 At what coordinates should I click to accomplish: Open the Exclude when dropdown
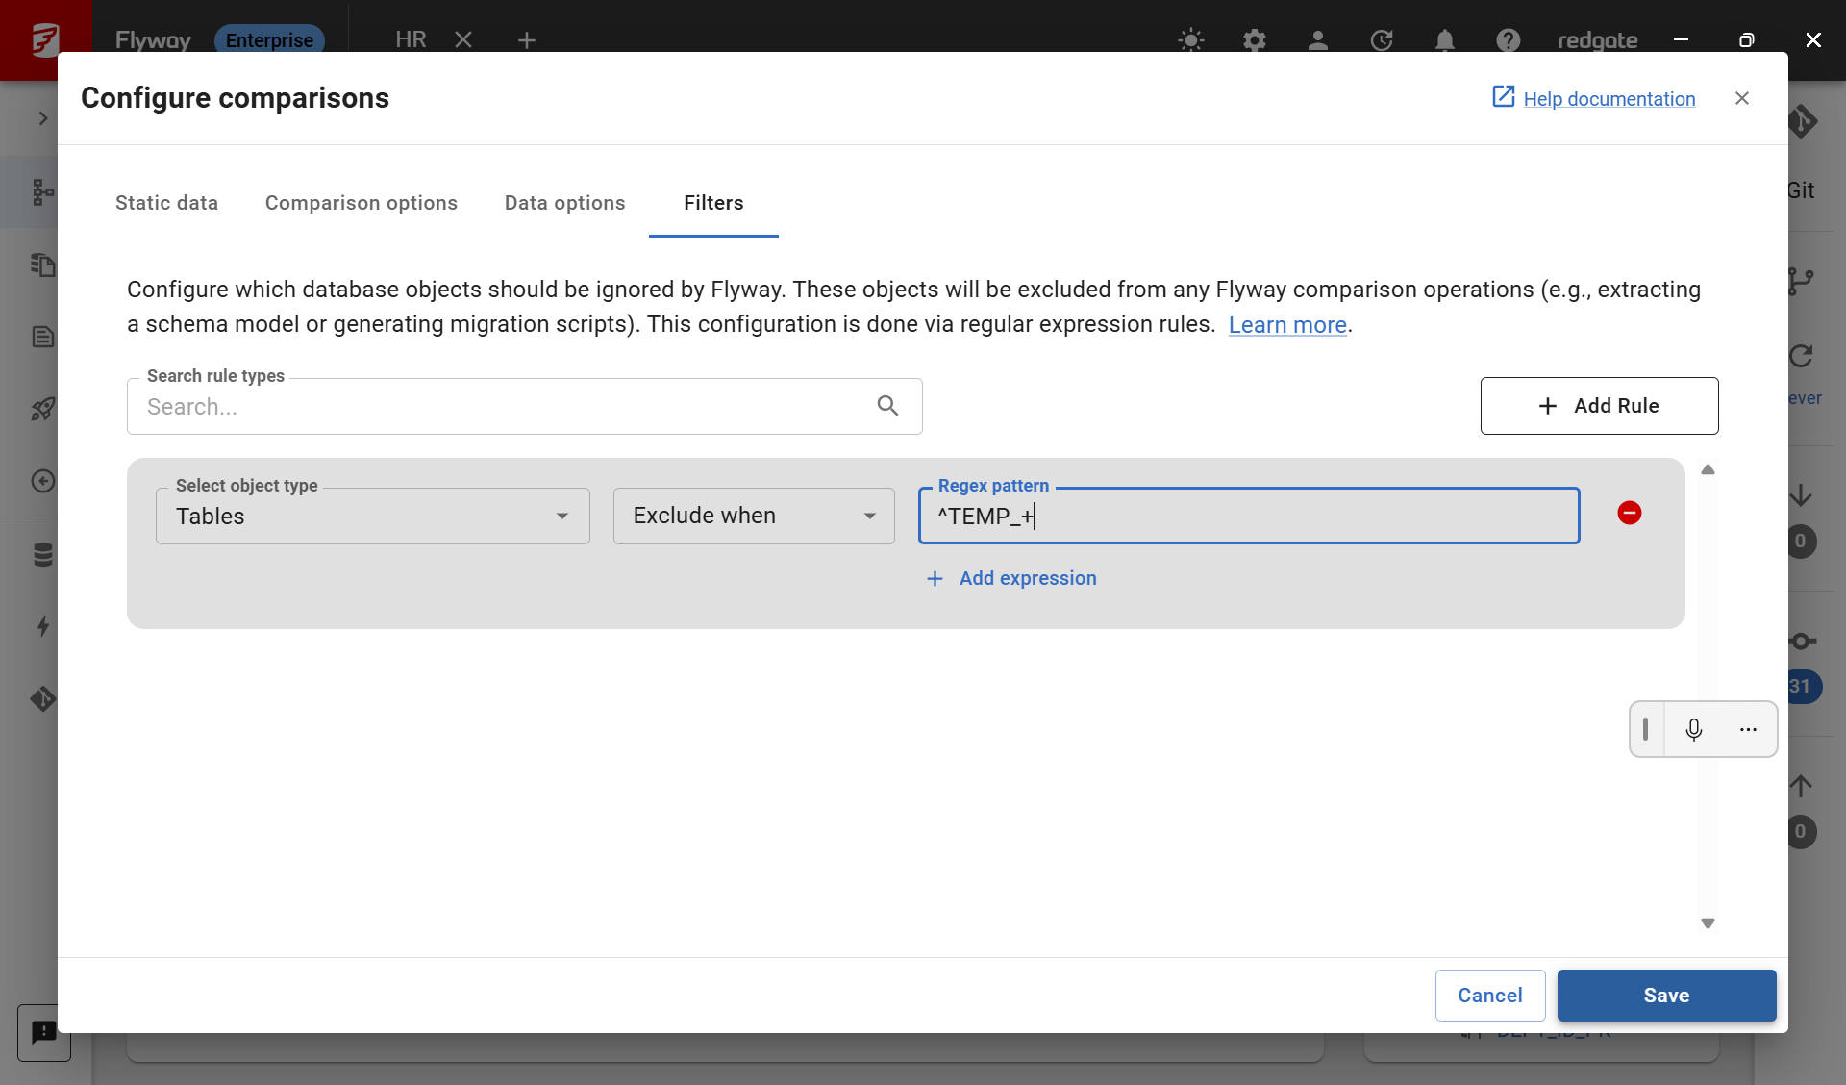[x=754, y=517]
